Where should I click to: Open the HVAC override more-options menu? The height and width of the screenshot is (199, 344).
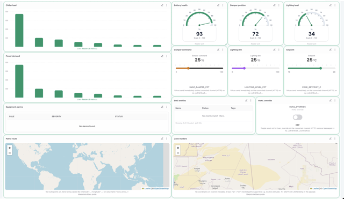click(335, 100)
